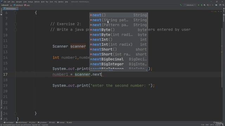Click fold end marker at line 24
Image resolution: width=225 pixels, height=126 pixels.
[x=15, y=113]
